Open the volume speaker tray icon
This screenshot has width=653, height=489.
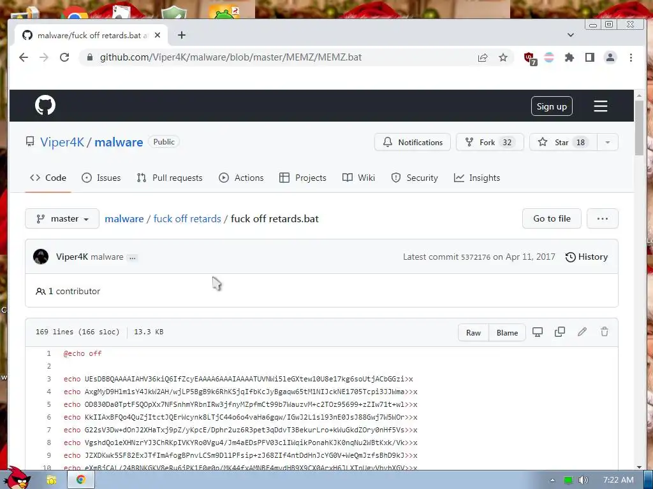point(583,480)
